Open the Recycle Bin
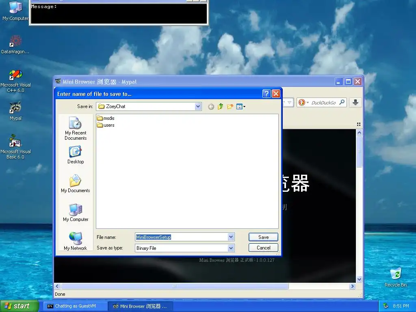The width and height of the screenshot is (416, 312). pos(396,277)
